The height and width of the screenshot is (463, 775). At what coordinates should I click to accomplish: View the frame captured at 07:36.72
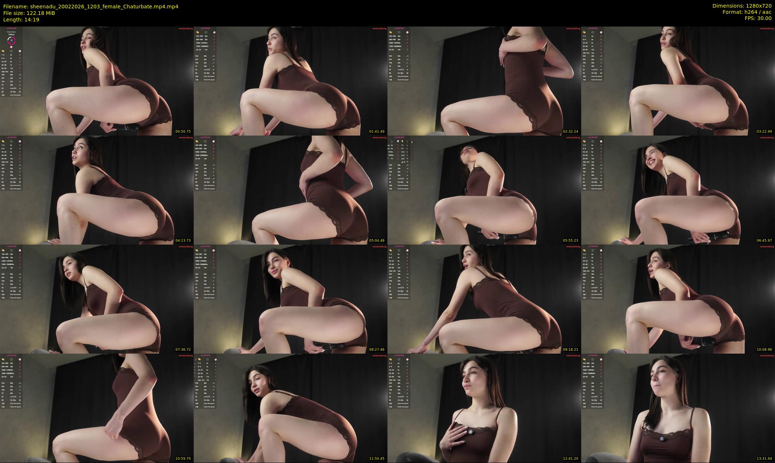(97, 299)
